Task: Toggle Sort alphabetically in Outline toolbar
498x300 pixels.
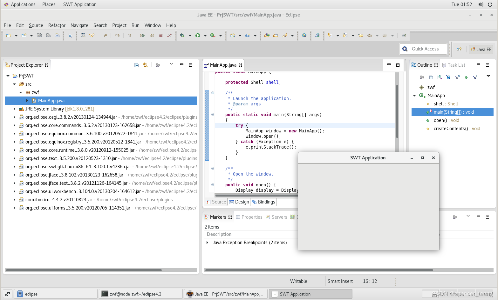Action: (x=439, y=77)
